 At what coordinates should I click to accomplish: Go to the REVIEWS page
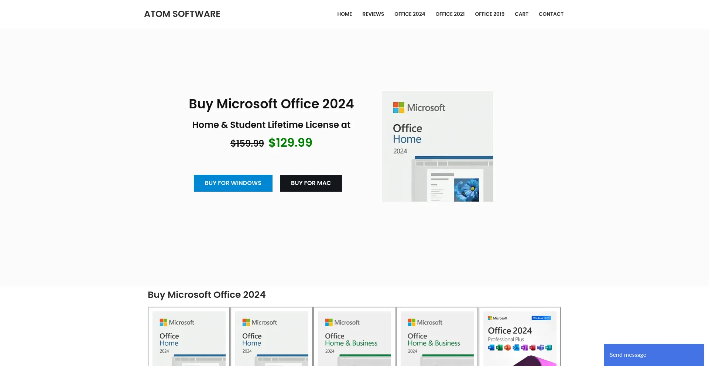(x=373, y=14)
